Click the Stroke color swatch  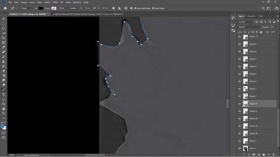tap(54, 8)
